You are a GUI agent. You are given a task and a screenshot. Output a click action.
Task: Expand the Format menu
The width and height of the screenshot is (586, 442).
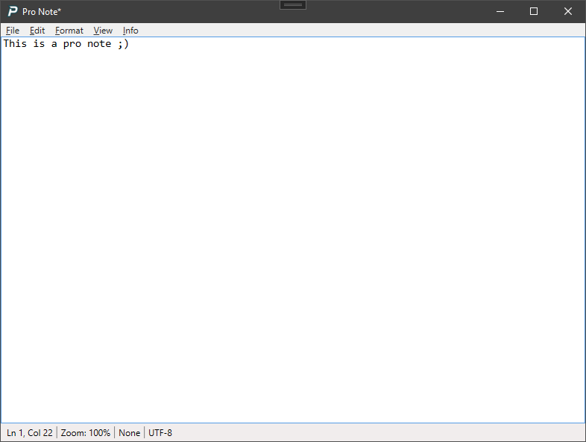[69, 31]
